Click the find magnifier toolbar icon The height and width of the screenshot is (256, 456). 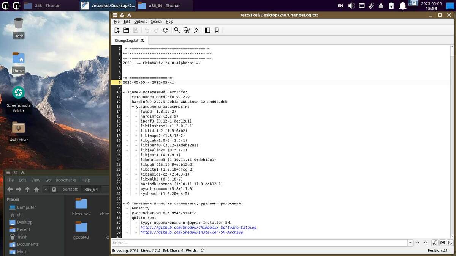click(177, 30)
